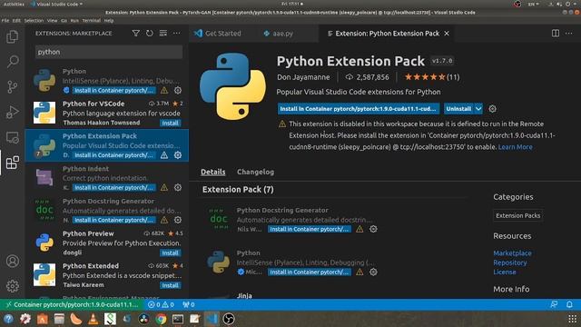
Task: Clear extensions search results icon
Action: click(x=163, y=34)
